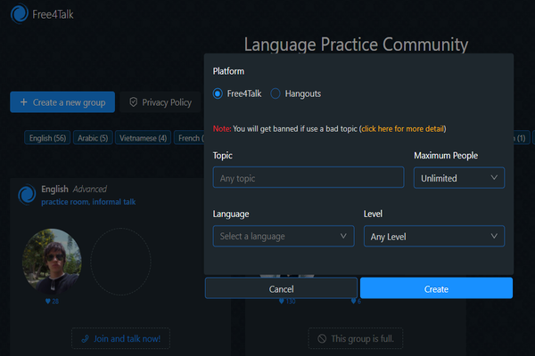Image resolution: width=535 pixels, height=356 pixels.
Task: Open the 'click here for more detail' link
Action: coord(403,129)
